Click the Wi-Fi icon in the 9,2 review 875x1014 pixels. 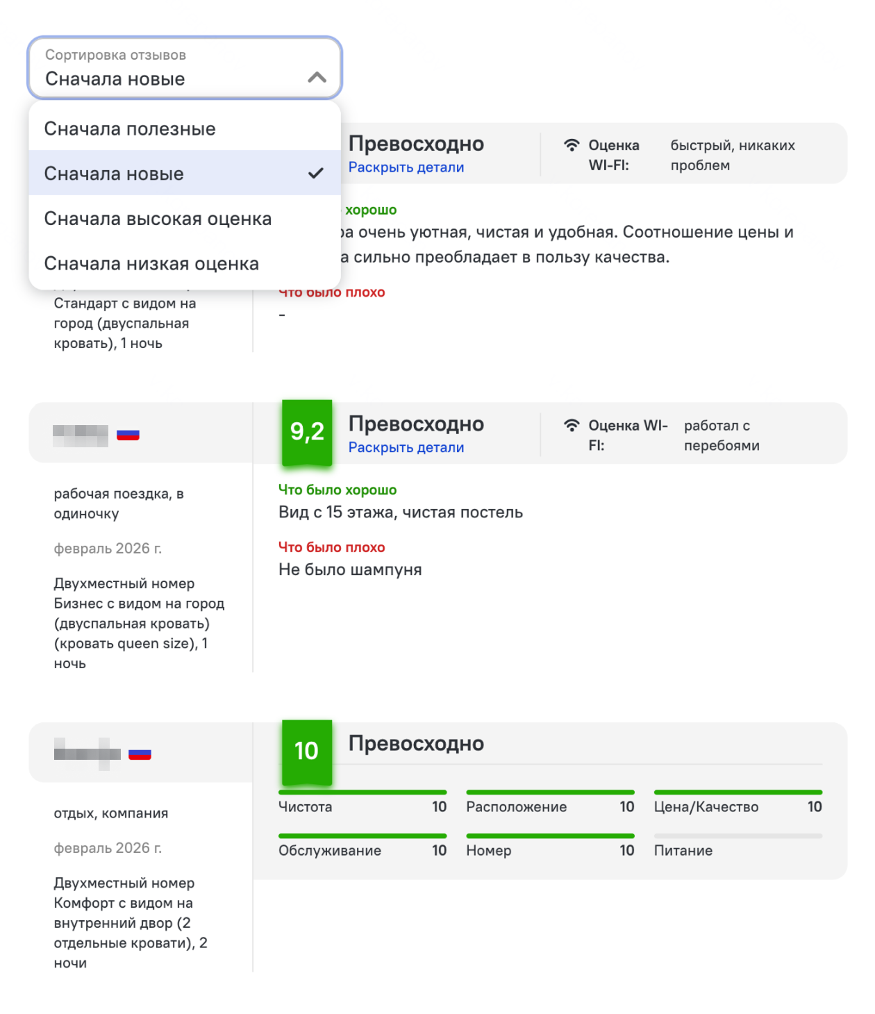tap(571, 424)
